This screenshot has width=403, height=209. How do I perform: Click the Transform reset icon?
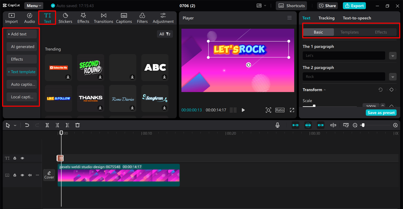pyautogui.click(x=380, y=90)
